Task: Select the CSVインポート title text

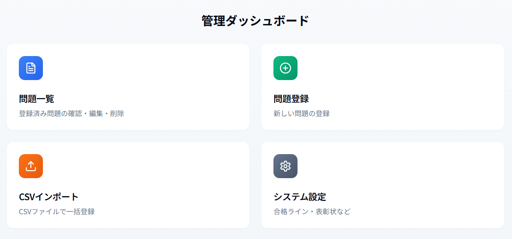Action: 49,197
